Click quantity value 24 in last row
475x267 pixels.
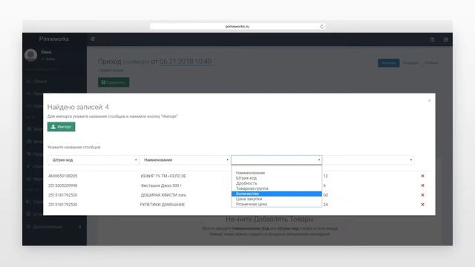point(325,205)
